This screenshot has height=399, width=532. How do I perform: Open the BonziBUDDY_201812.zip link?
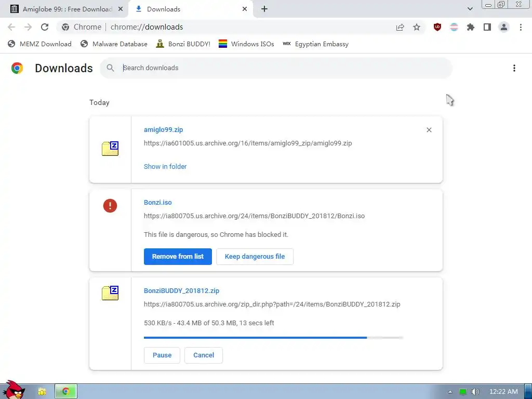pos(181,291)
